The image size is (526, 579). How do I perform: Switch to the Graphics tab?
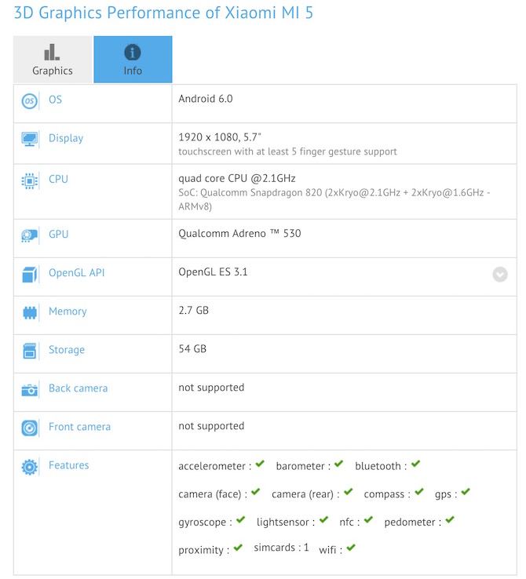(x=53, y=60)
